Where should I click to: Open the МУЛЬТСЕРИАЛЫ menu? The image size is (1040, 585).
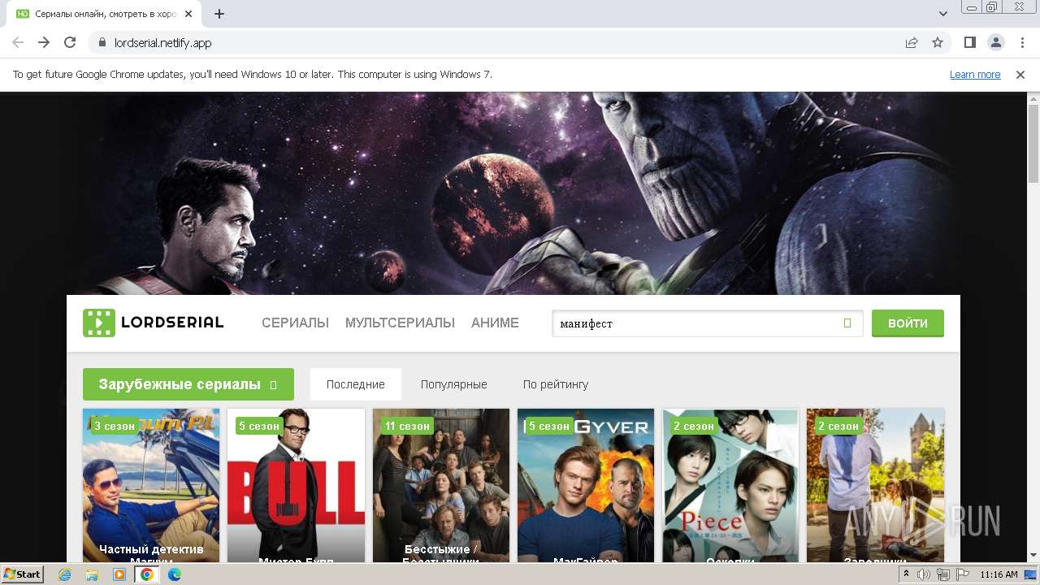(x=400, y=323)
